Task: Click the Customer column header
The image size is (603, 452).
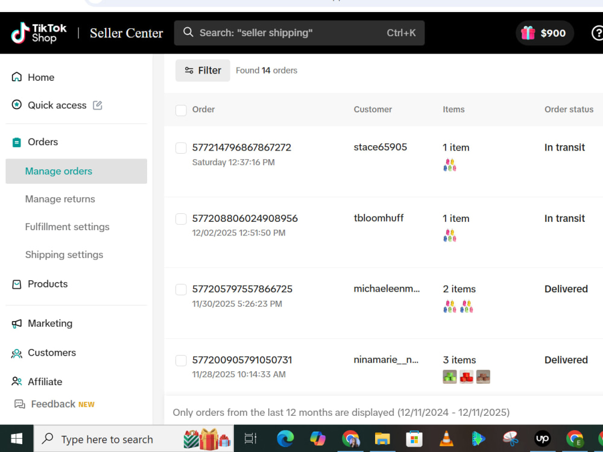Action: (x=373, y=110)
